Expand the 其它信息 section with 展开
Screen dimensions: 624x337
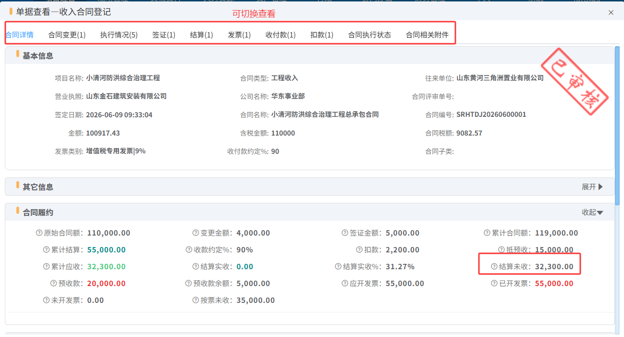tap(592, 187)
